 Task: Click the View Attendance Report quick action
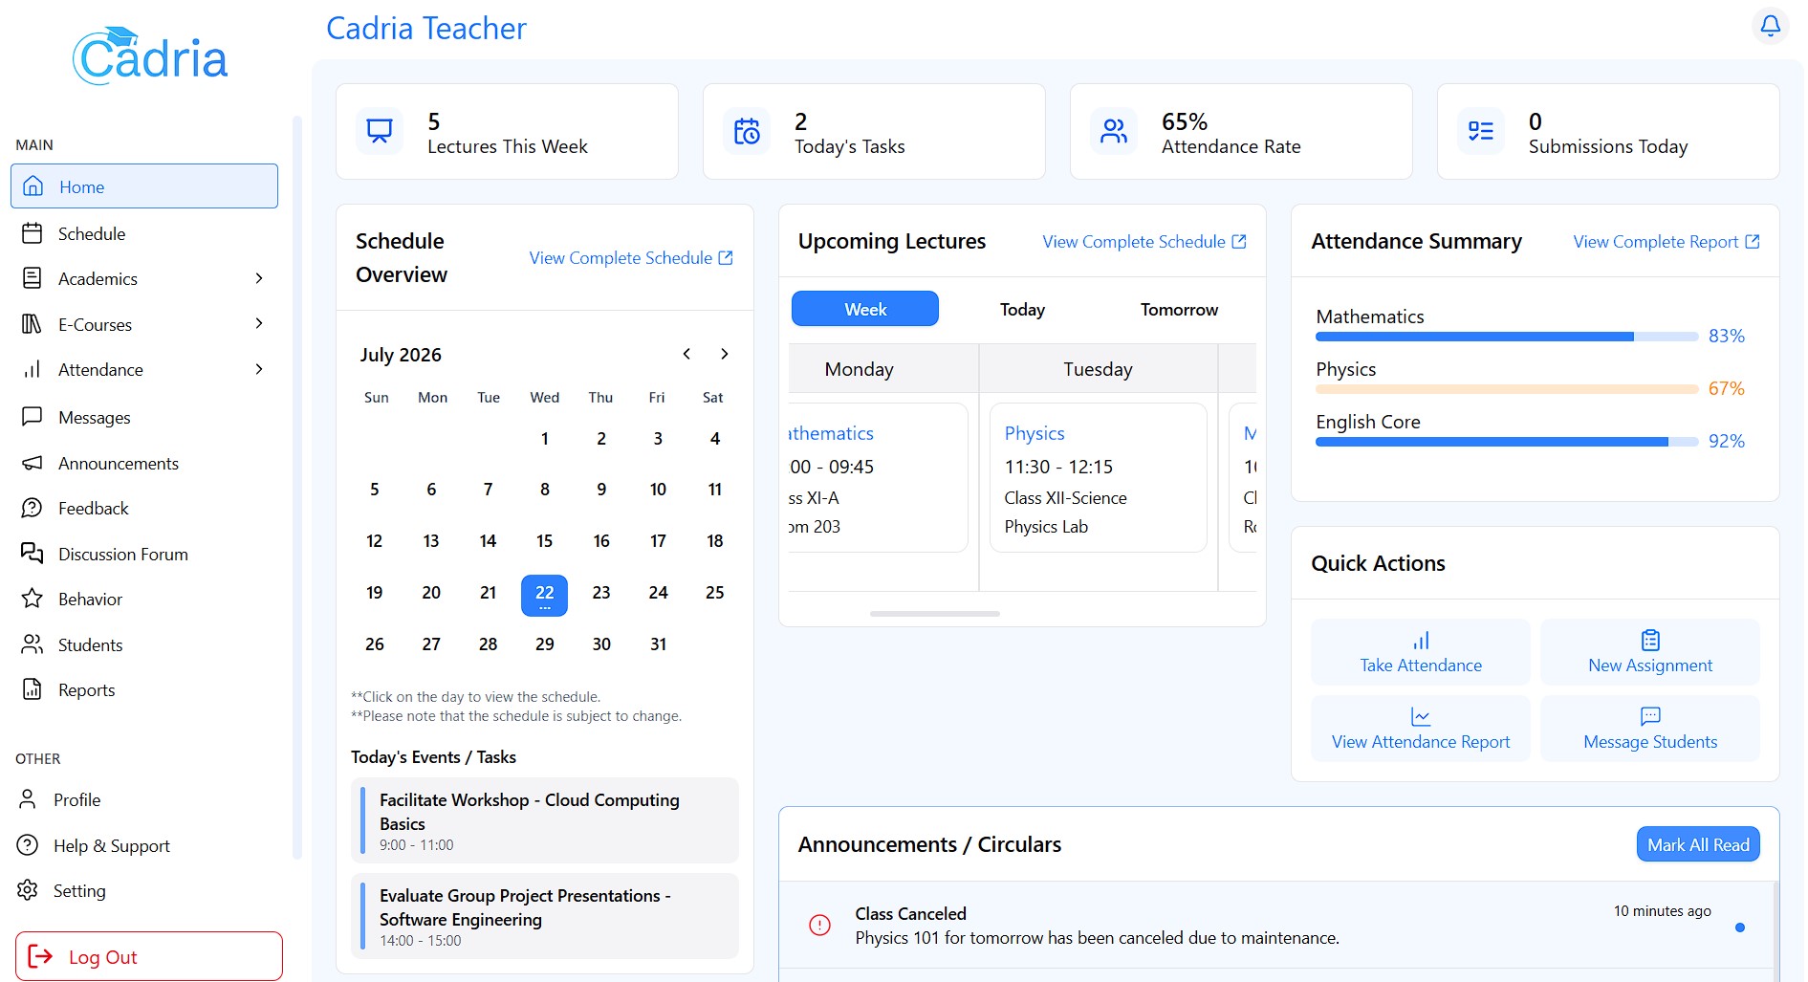[x=1421, y=729]
